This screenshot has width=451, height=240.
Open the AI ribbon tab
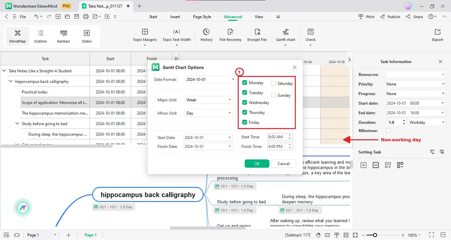point(278,17)
